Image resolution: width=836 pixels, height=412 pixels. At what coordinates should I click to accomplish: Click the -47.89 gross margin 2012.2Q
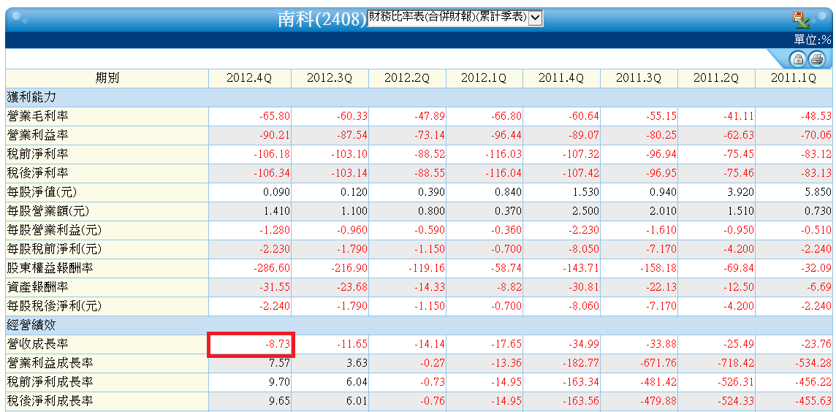429,116
